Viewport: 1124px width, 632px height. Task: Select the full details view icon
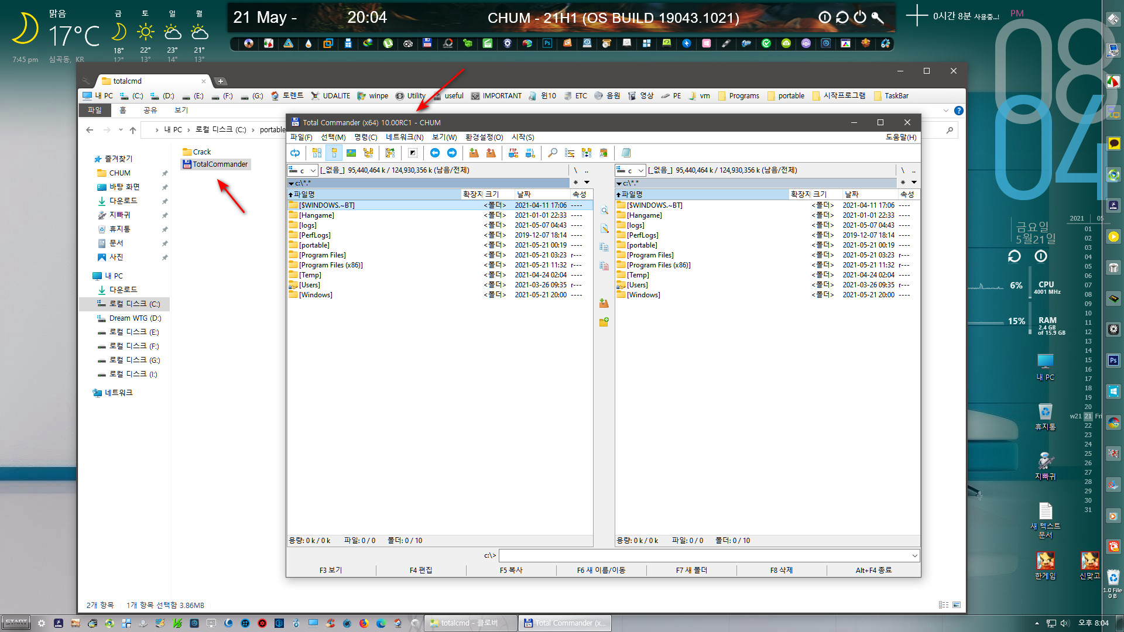(334, 153)
